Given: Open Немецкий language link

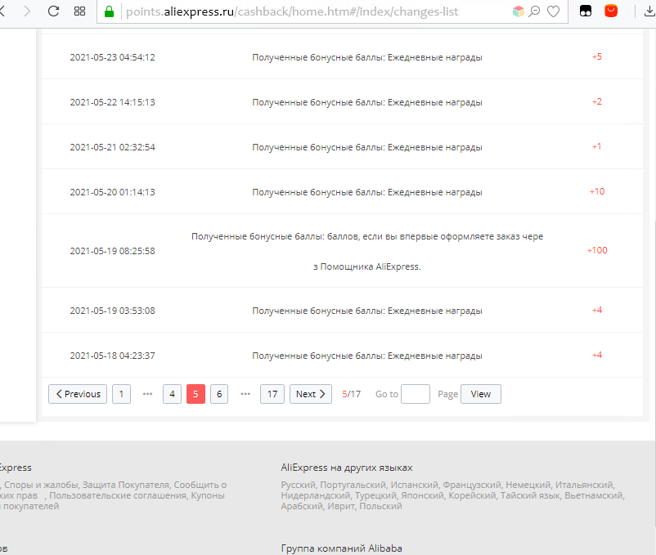Looking at the screenshot, I should 528,485.
